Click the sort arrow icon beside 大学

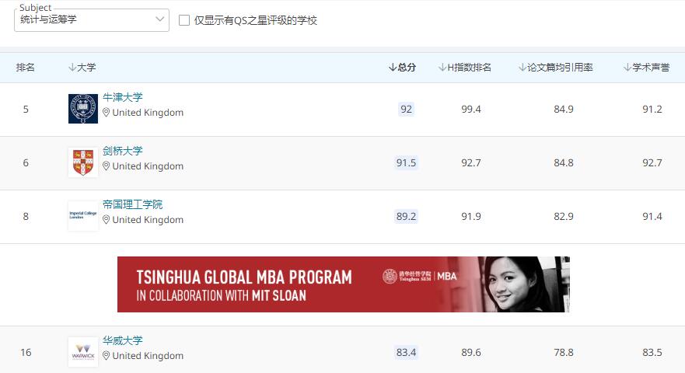click(72, 68)
